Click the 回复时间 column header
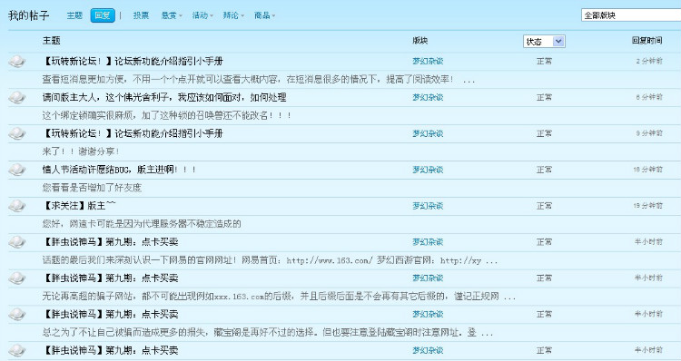This screenshot has height=361, width=681. point(646,41)
